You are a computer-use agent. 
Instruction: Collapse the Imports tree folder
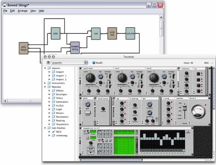[x=45, y=68]
